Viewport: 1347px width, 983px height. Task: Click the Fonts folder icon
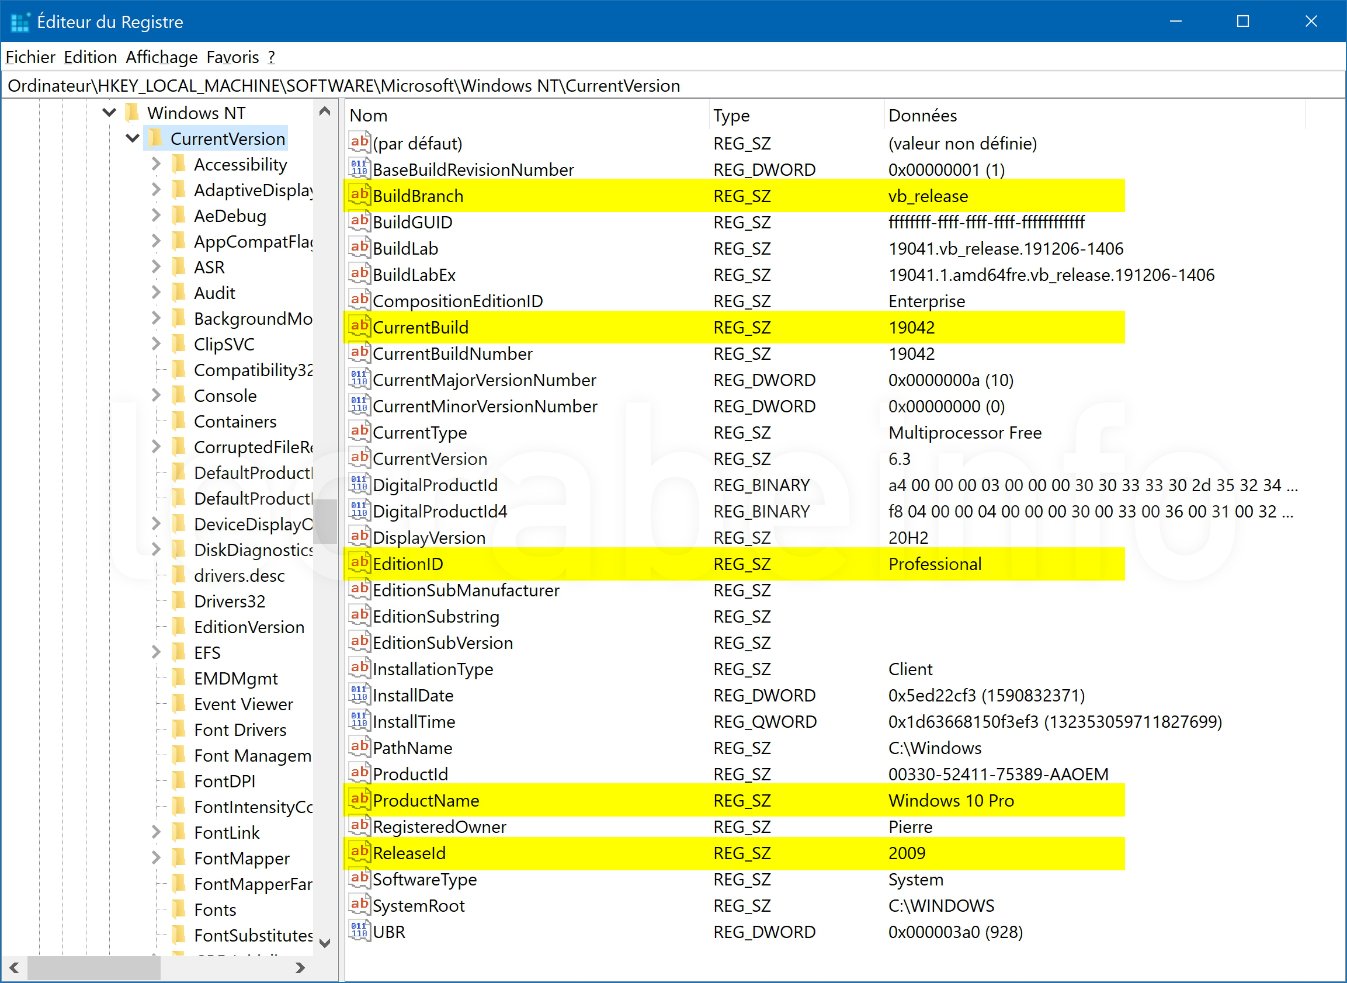(179, 909)
